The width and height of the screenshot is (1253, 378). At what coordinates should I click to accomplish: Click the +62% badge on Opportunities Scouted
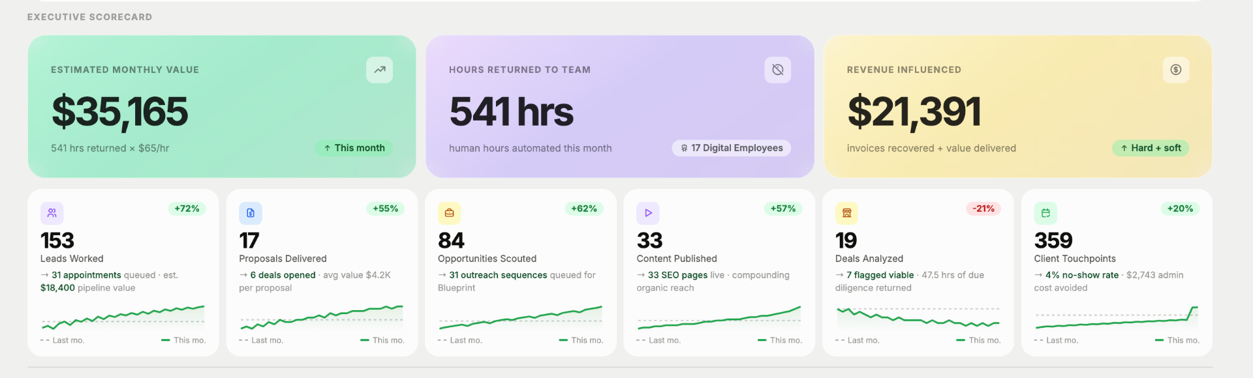click(x=584, y=209)
